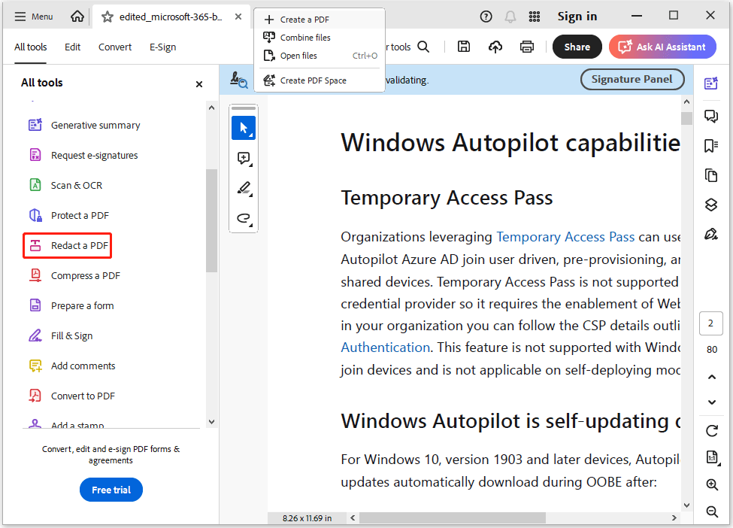Open the selection tool options dropdown
The width and height of the screenshot is (733, 528).
(250, 135)
